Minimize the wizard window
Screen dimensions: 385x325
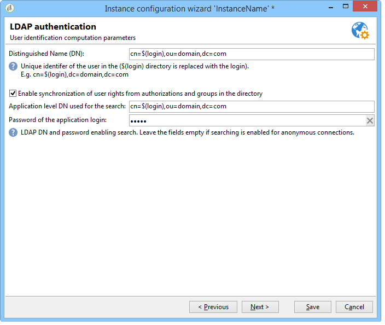pos(331,7)
